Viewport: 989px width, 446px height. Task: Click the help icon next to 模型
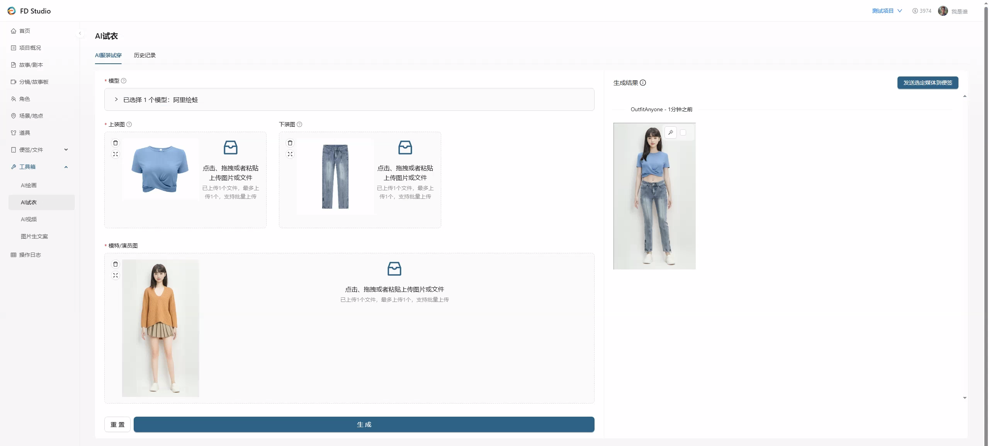124,81
